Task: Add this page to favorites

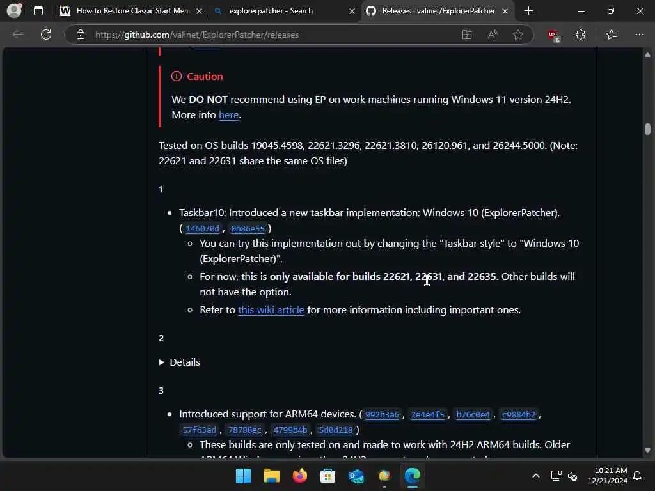Action: coord(518,35)
